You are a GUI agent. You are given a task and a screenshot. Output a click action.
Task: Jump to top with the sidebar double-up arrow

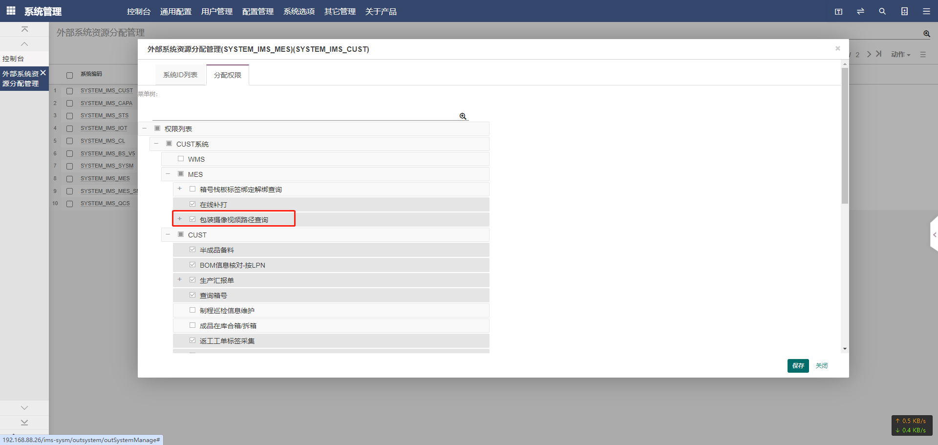[x=24, y=29]
